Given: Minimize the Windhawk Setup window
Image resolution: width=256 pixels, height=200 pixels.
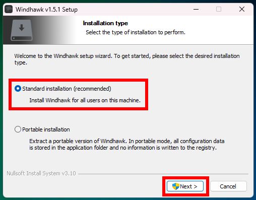Looking at the screenshot, I should [196, 9].
